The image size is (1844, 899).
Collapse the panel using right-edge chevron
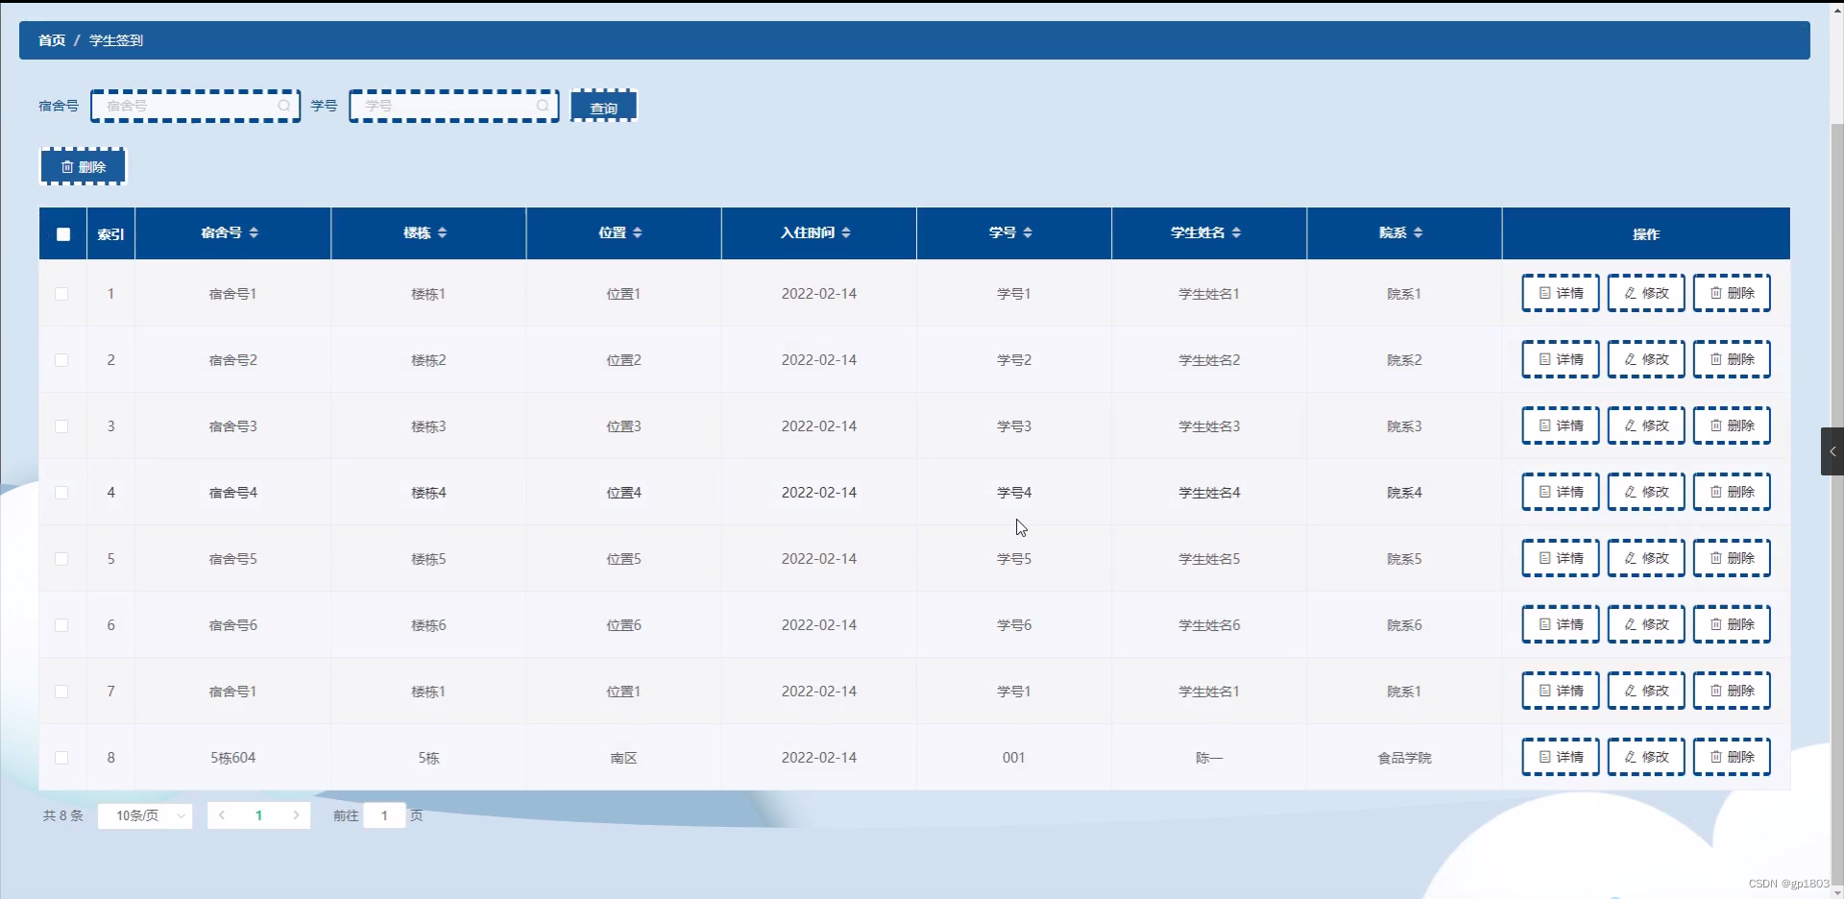(x=1832, y=450)
